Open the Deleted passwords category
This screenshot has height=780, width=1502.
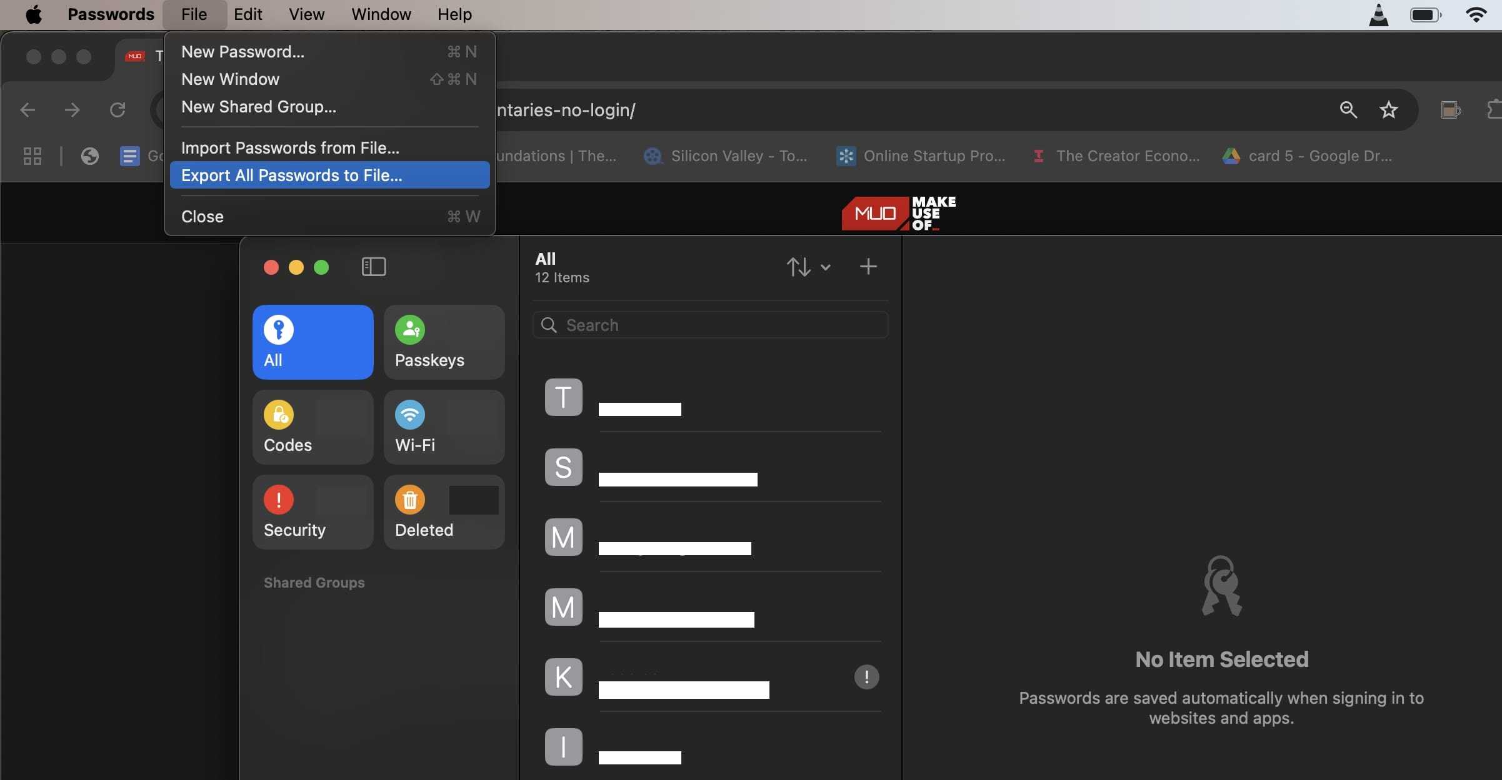tap(444, 511)
